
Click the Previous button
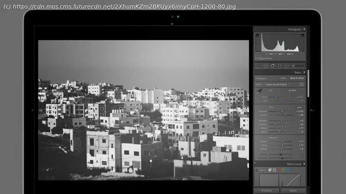[266, 191]
